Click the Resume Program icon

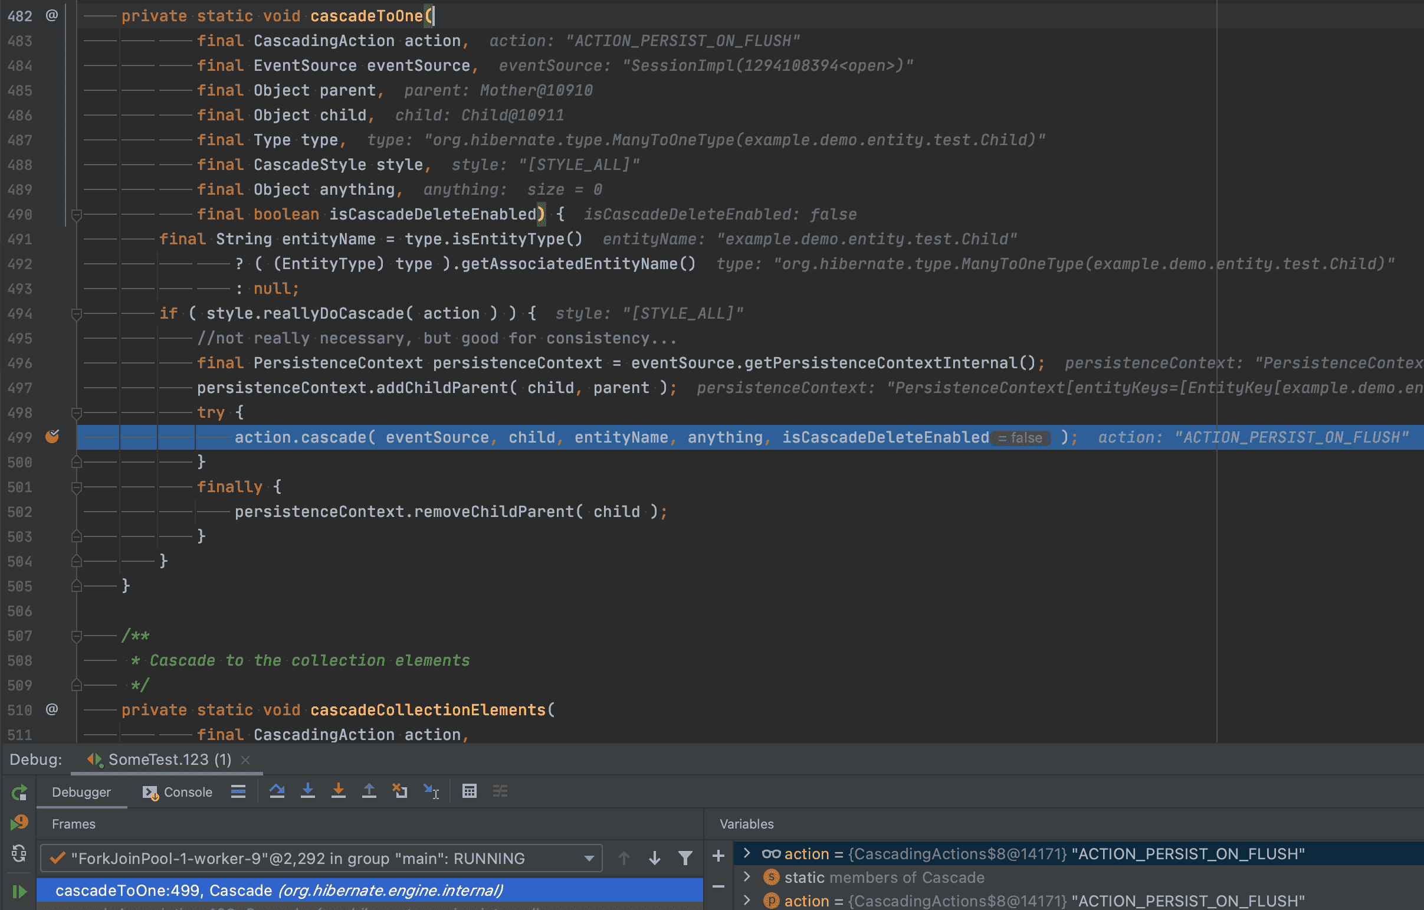(19, 891)
